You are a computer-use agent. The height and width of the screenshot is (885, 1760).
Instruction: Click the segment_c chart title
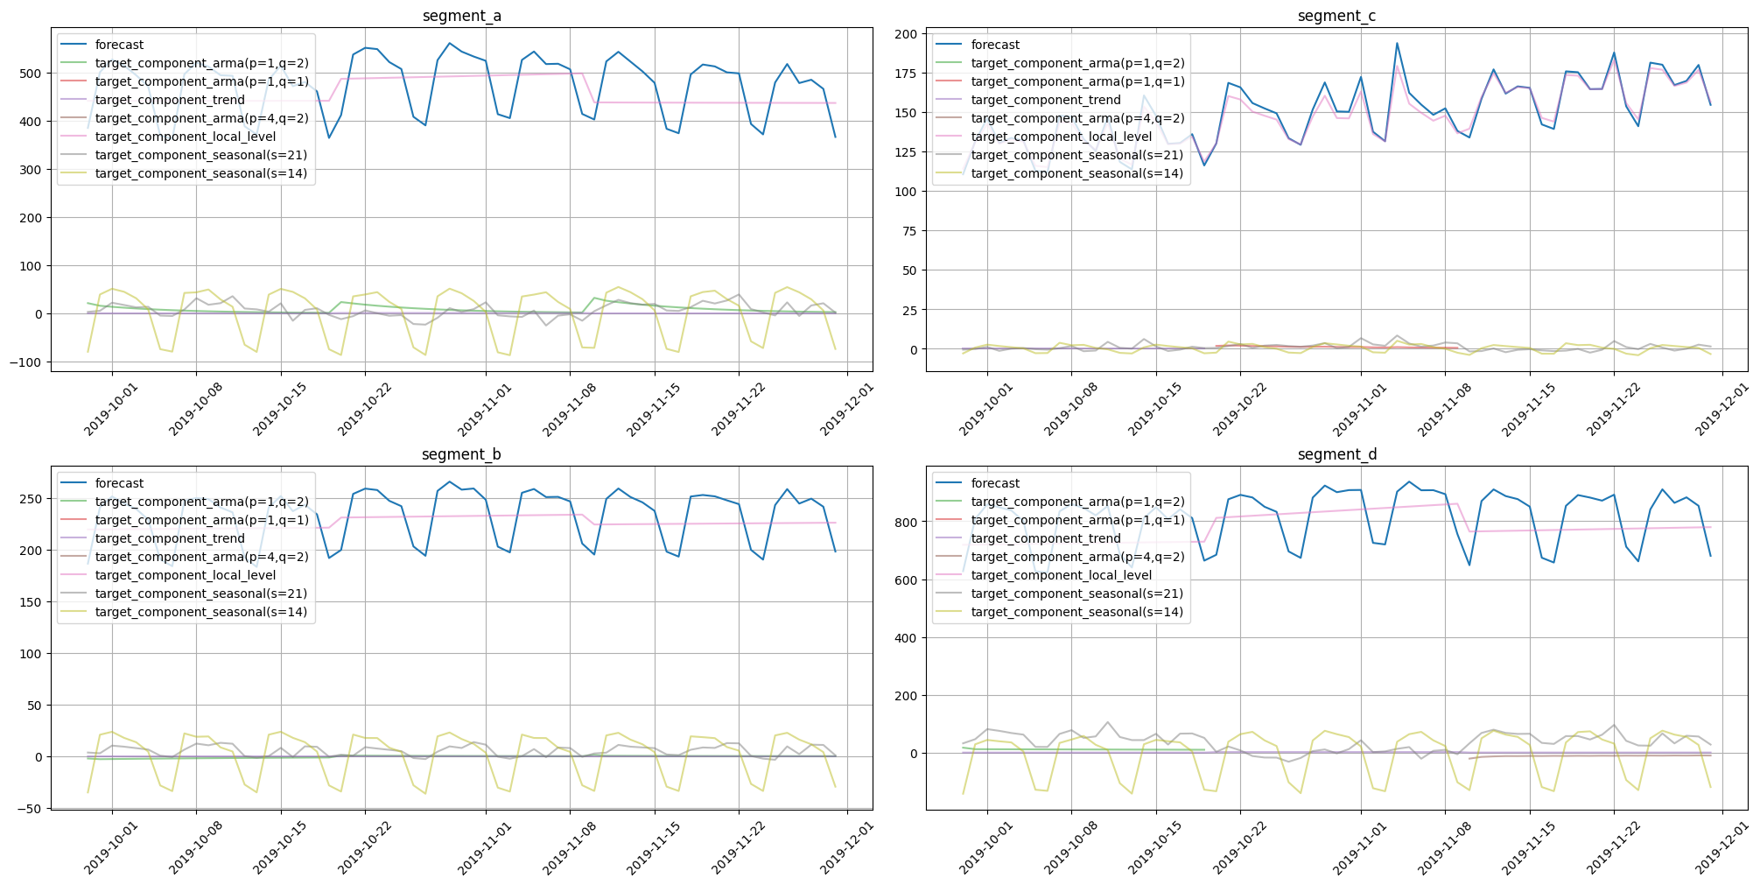click(1336, 16)
